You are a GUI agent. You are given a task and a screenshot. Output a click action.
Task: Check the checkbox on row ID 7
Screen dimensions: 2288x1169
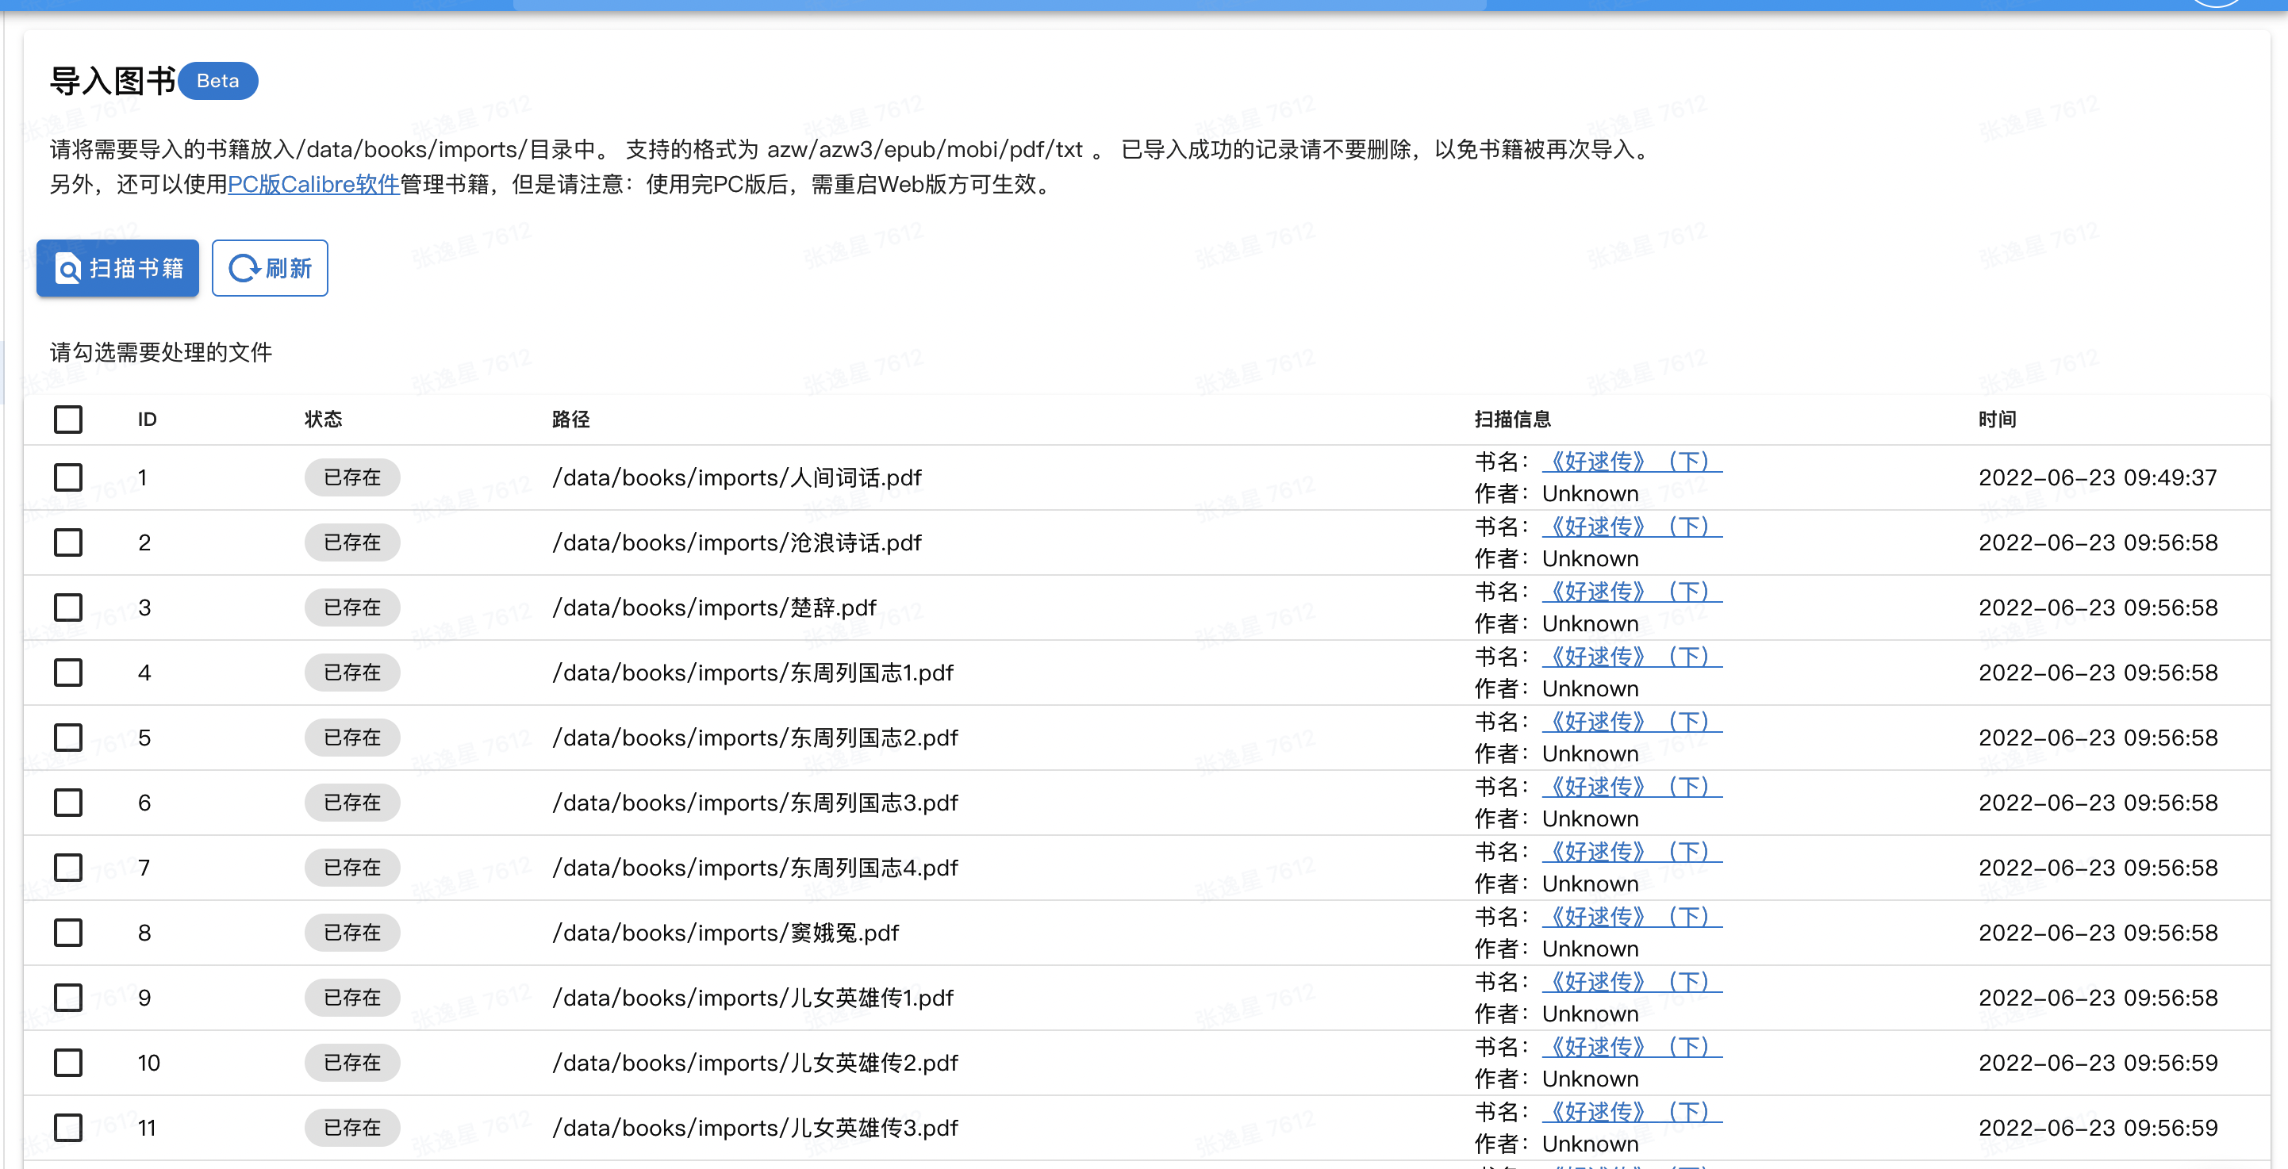coord(67,867)
